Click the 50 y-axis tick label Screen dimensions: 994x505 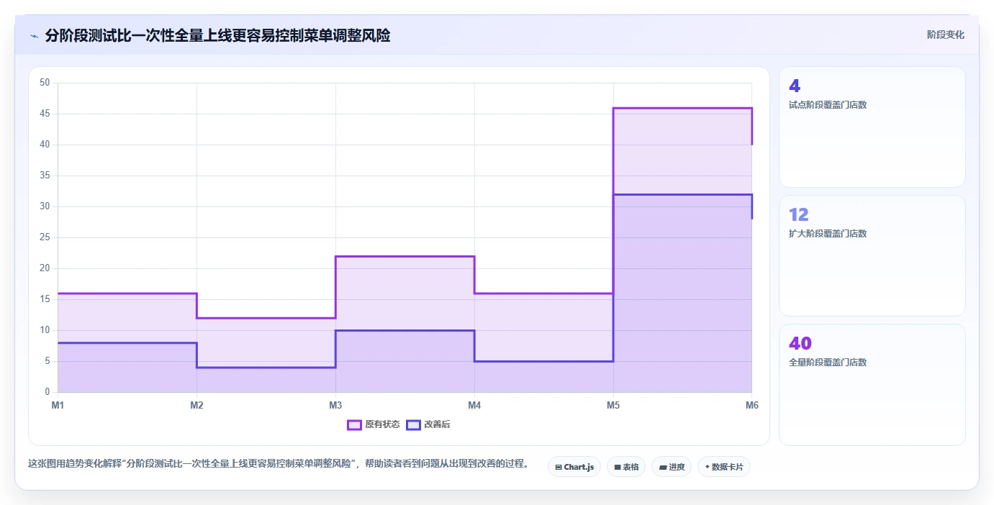click(45, 83)
